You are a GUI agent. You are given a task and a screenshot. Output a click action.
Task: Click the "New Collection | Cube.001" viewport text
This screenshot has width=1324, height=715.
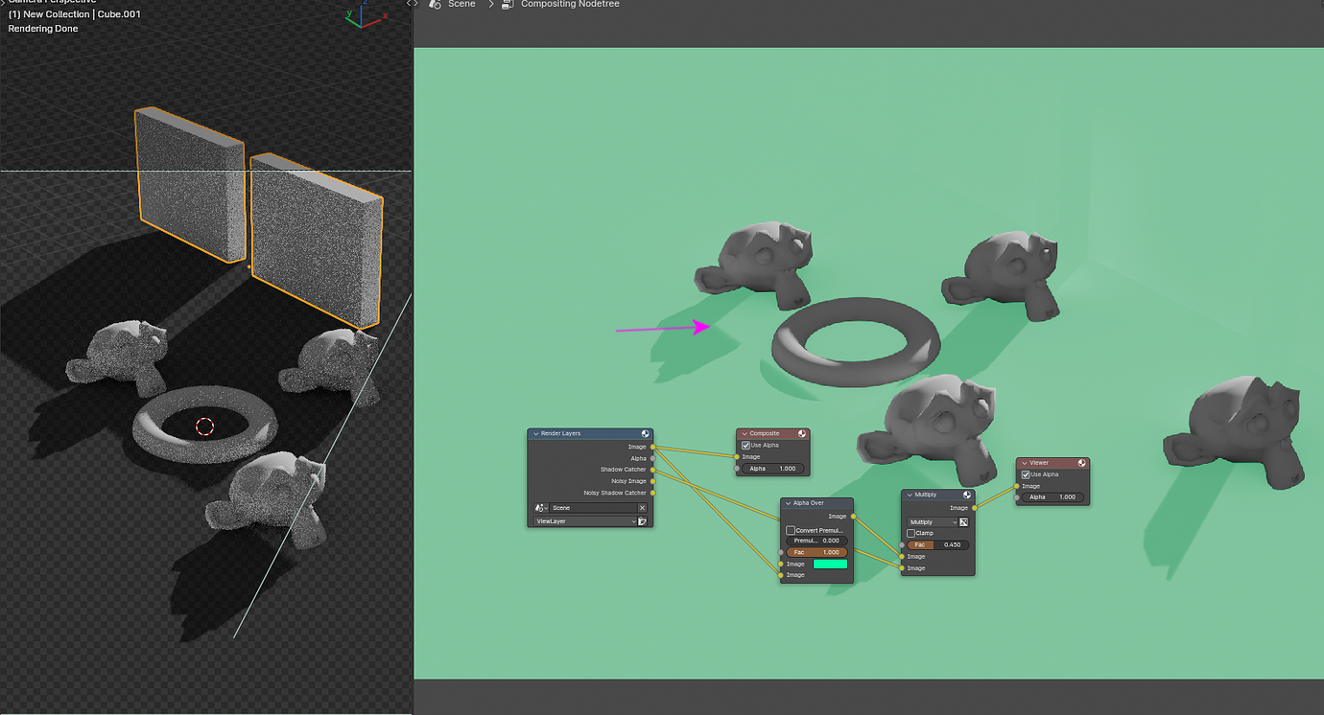[85, 15]
